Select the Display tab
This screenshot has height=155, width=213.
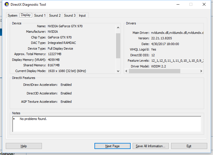(x=26, y=15)
